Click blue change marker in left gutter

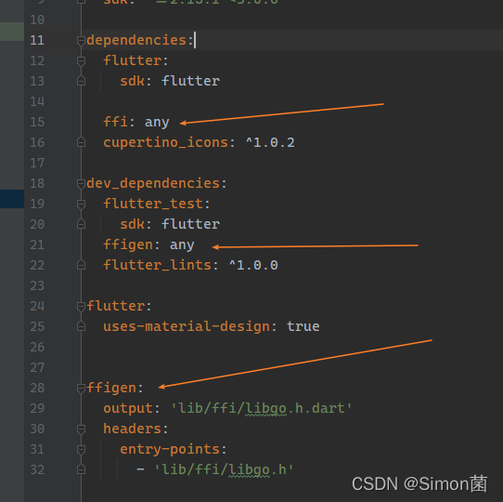tap(12, 199)
